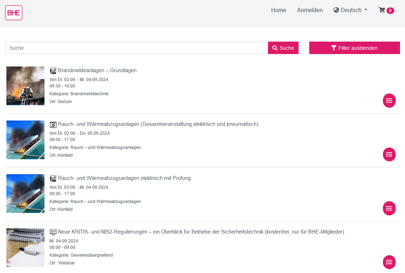Click the firefighter thumbnail of the Brandmeldeanlagen seminar
The image size is (405, 273).
tap(25, 86)
